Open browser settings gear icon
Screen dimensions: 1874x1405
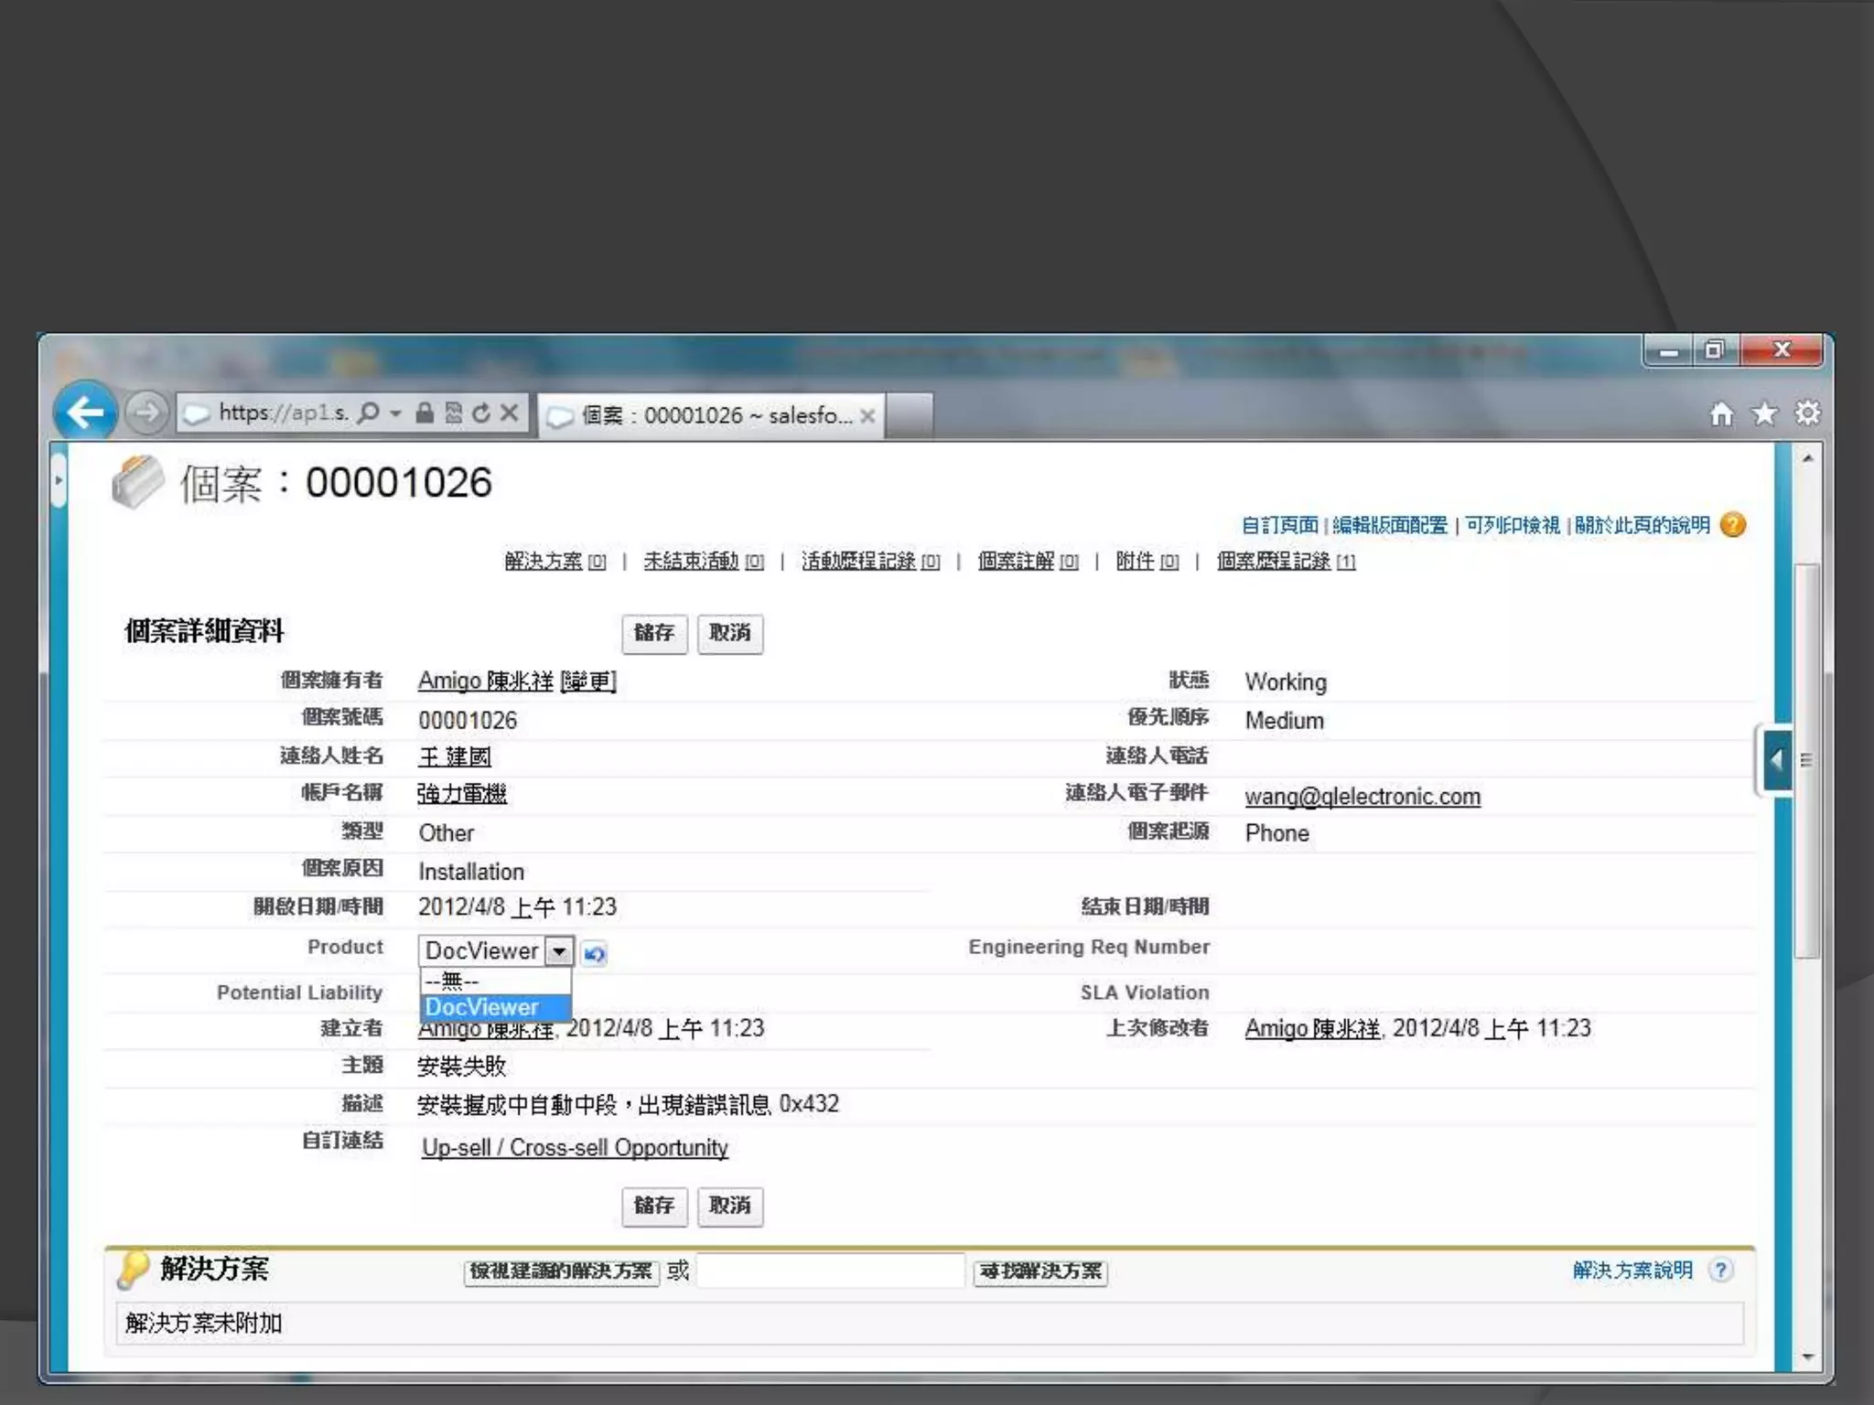coord(1807,414)
